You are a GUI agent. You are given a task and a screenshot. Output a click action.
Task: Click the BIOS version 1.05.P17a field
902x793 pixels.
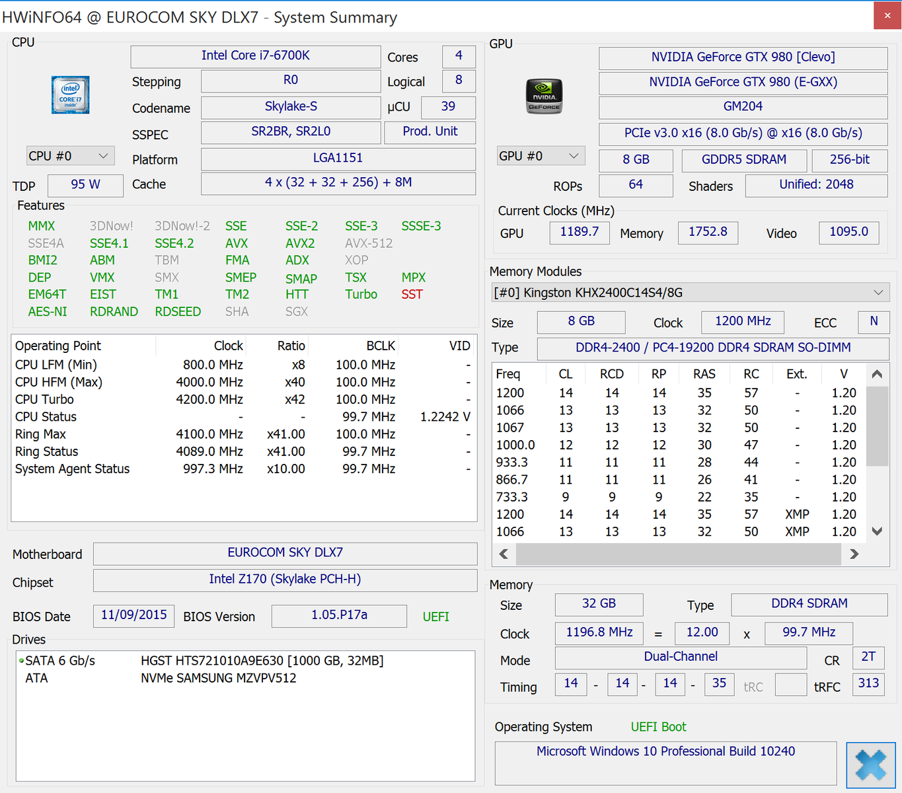point(339,616)
